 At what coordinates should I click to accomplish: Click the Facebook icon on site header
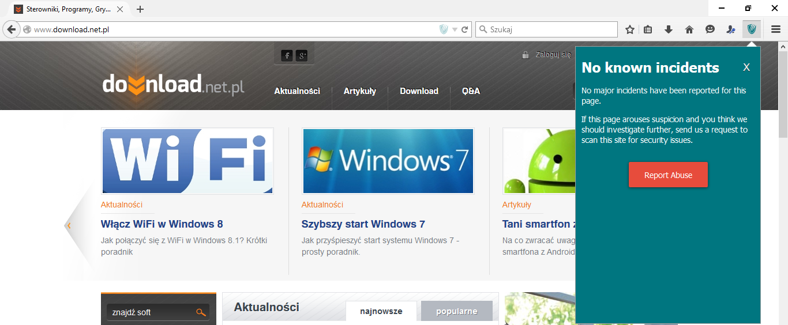point(287,55)
